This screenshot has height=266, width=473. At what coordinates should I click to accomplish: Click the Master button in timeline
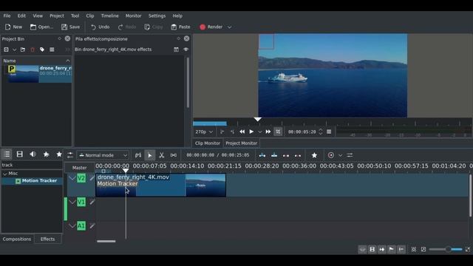pyautogui.click(x=80, y=168)
